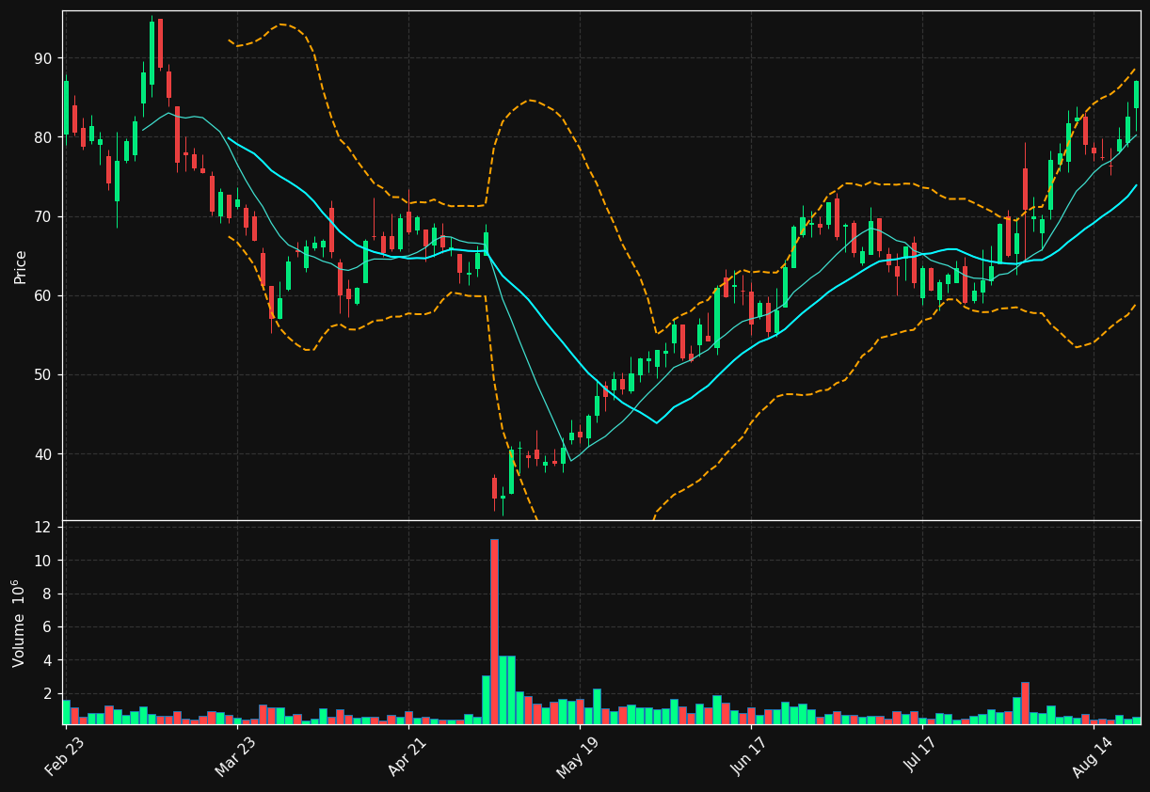This screenshot has height=792, width=1150.
Task: Click the 90 price axis value
Action: point(43,58)
